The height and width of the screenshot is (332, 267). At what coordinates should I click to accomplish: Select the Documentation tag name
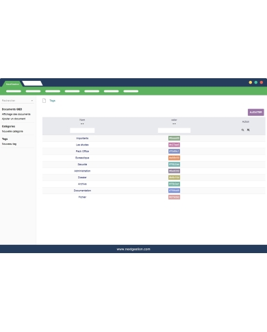(x=82, y=191)
